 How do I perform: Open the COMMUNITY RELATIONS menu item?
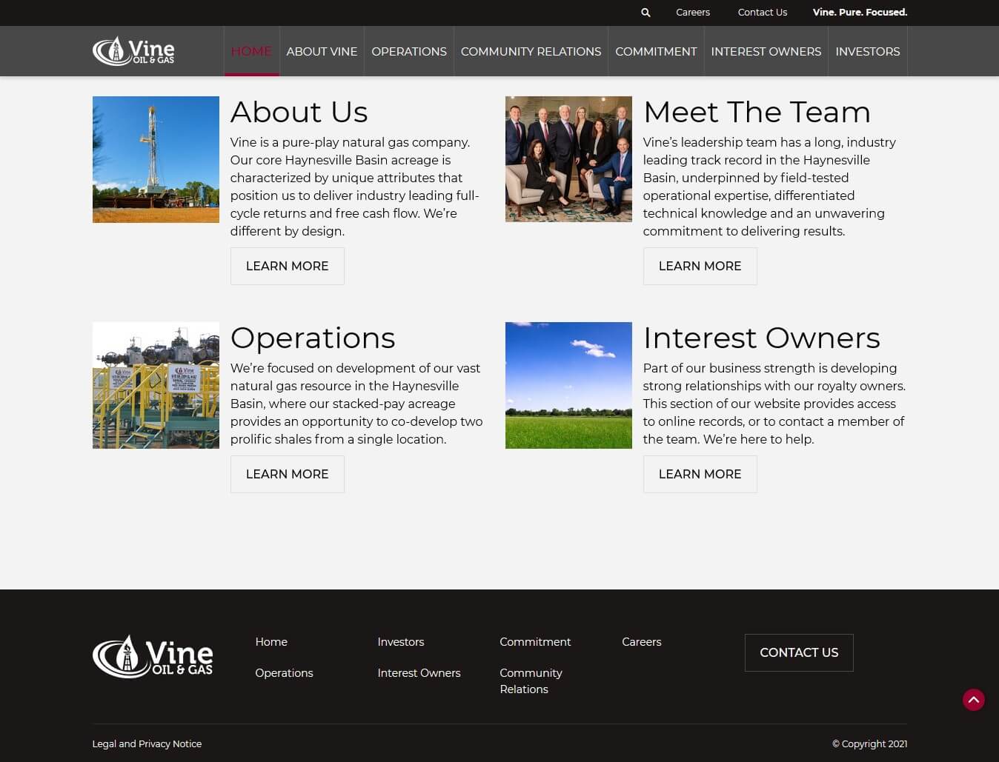coord(531,51)
